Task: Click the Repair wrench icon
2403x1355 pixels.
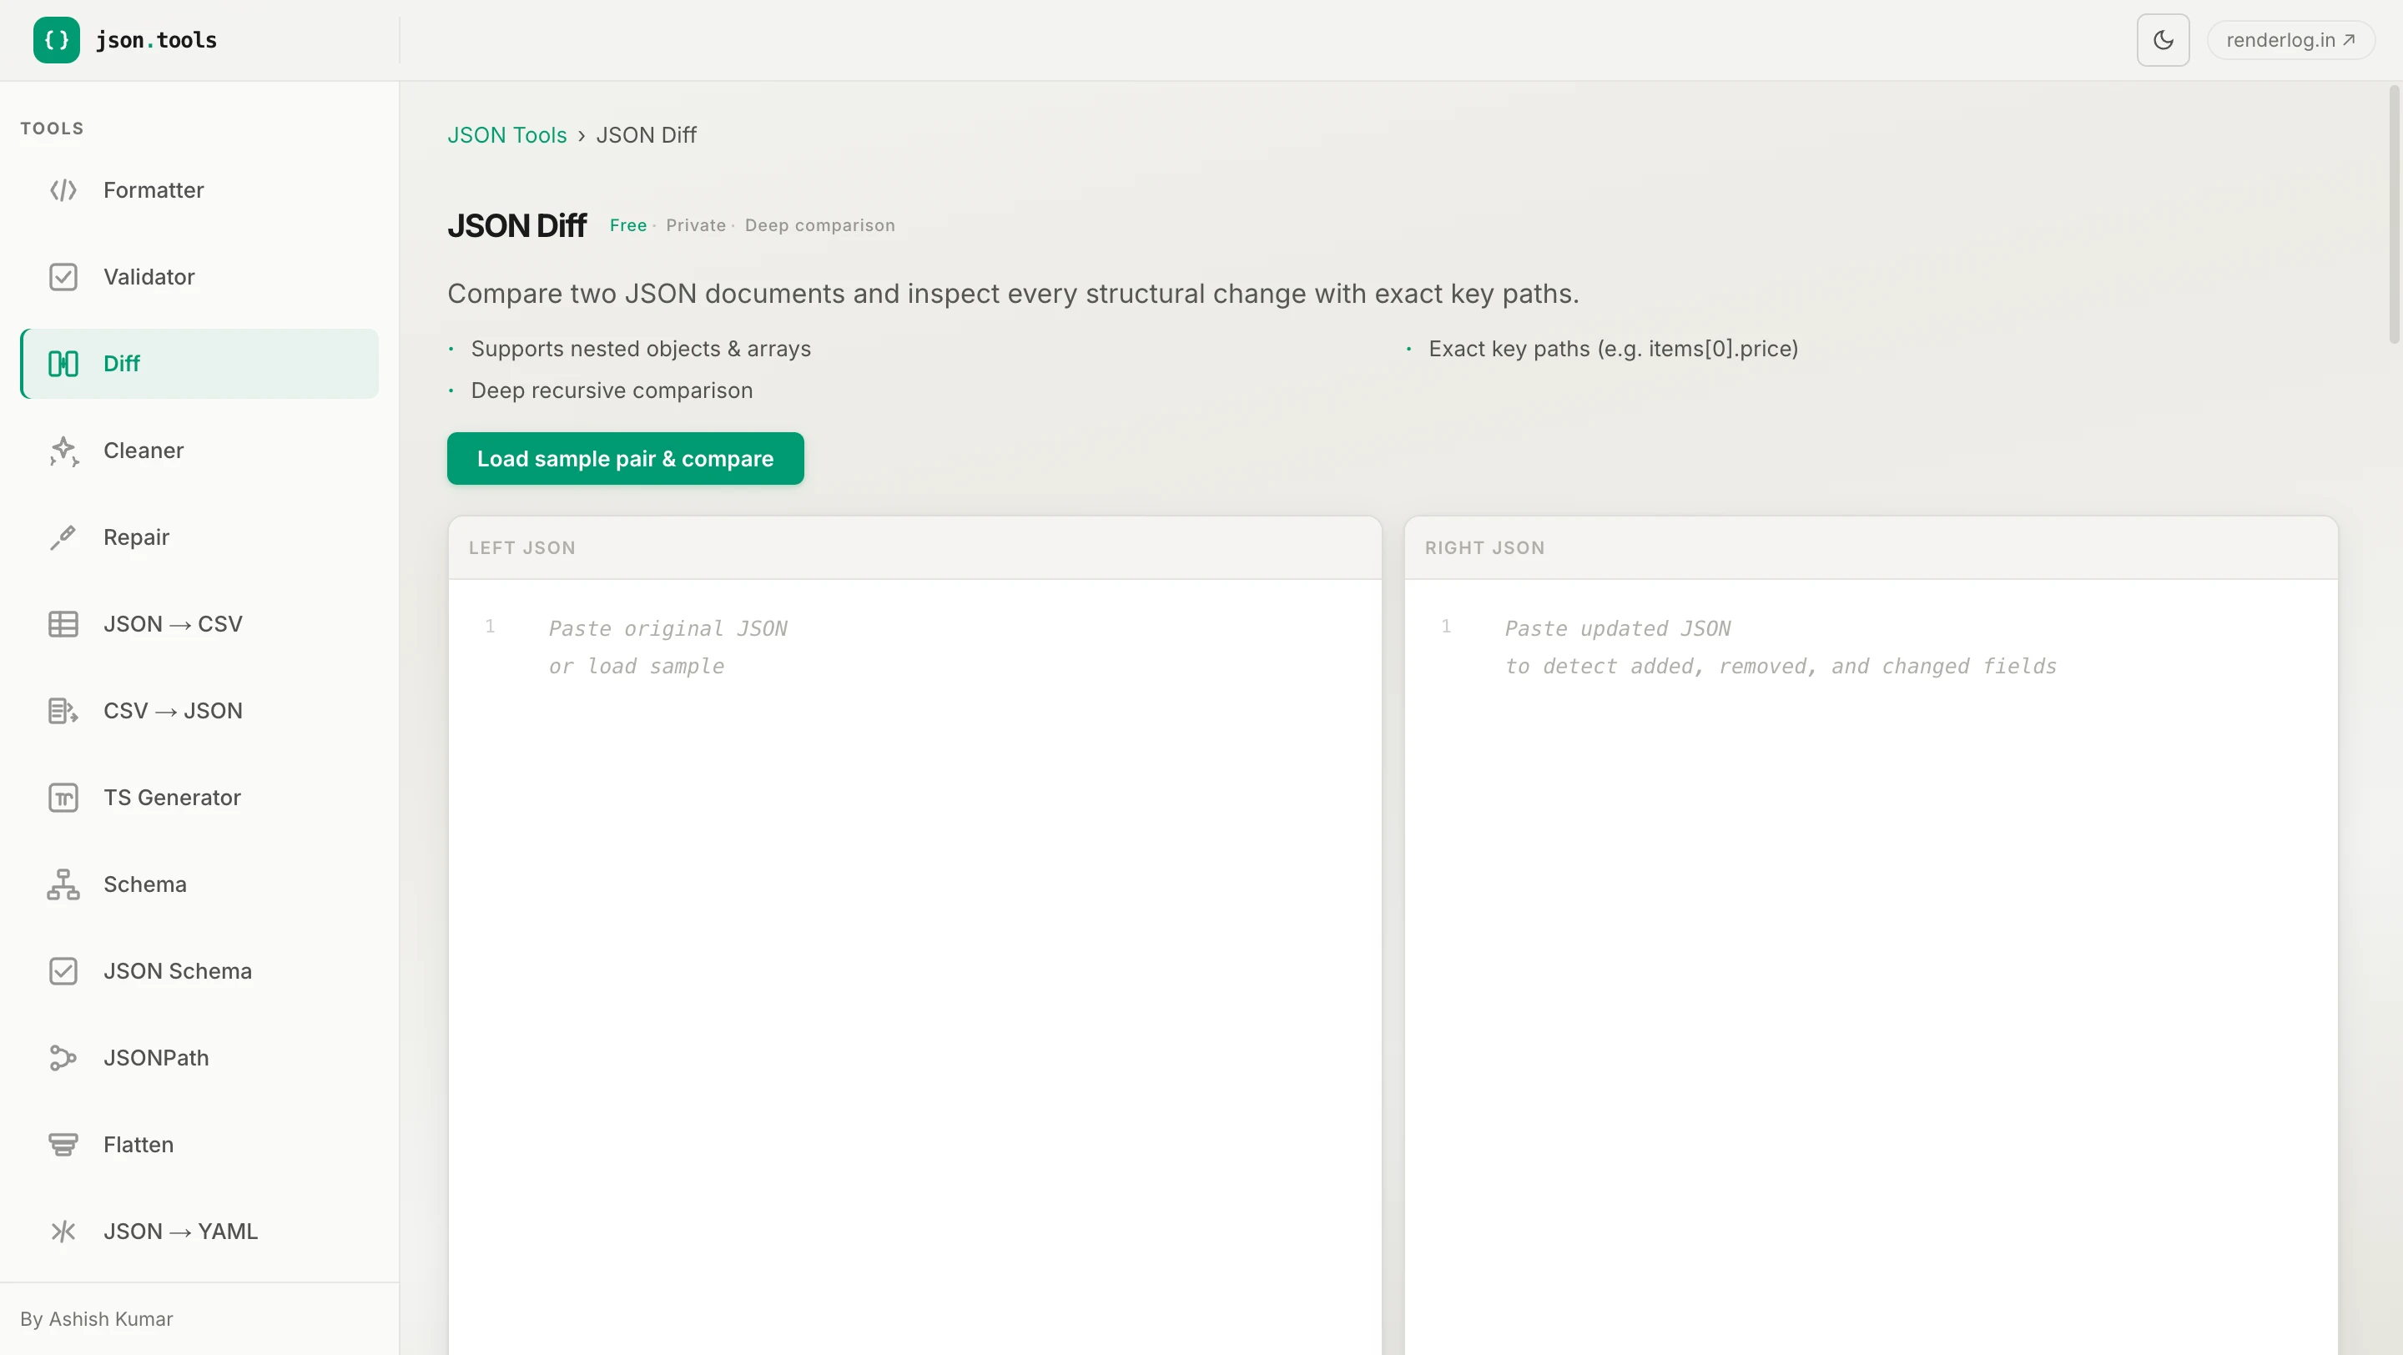Action: tap(63, 537)
